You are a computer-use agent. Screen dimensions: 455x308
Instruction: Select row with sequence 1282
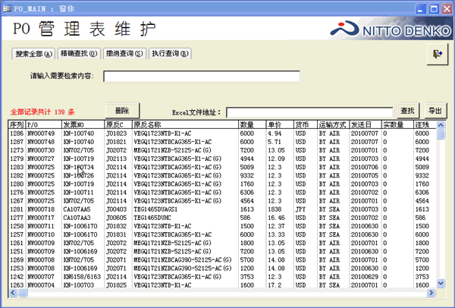pyautogui.click(x=222, y=176)
